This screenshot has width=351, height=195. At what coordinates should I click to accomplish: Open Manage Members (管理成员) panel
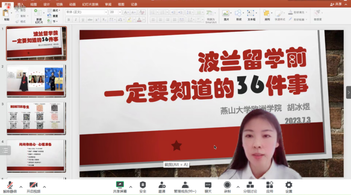(185, 185)
